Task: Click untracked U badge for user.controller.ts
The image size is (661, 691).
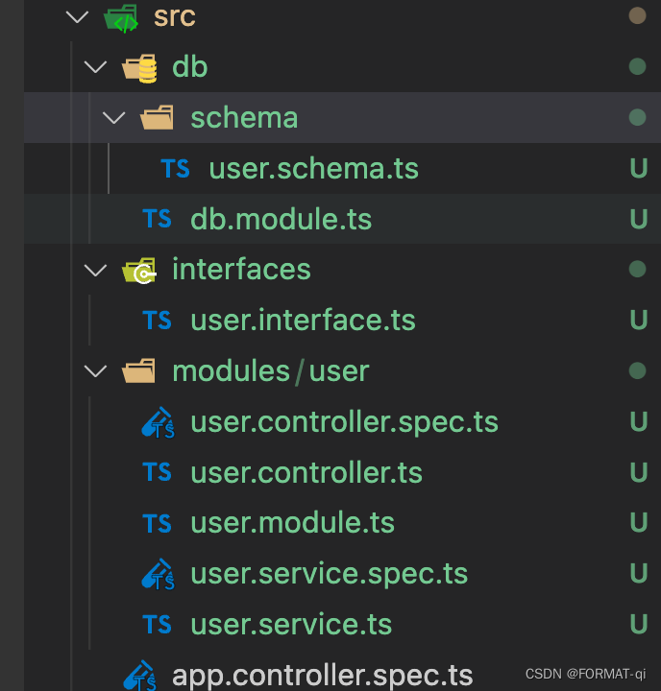Action: click(x=639, y=472)
